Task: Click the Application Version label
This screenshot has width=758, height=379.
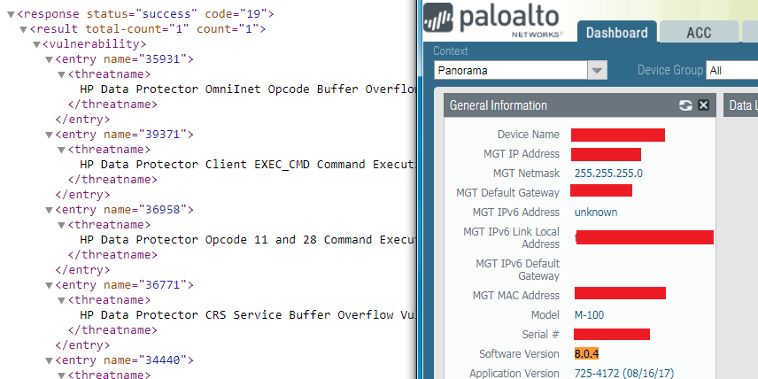Action: [514, 373]
